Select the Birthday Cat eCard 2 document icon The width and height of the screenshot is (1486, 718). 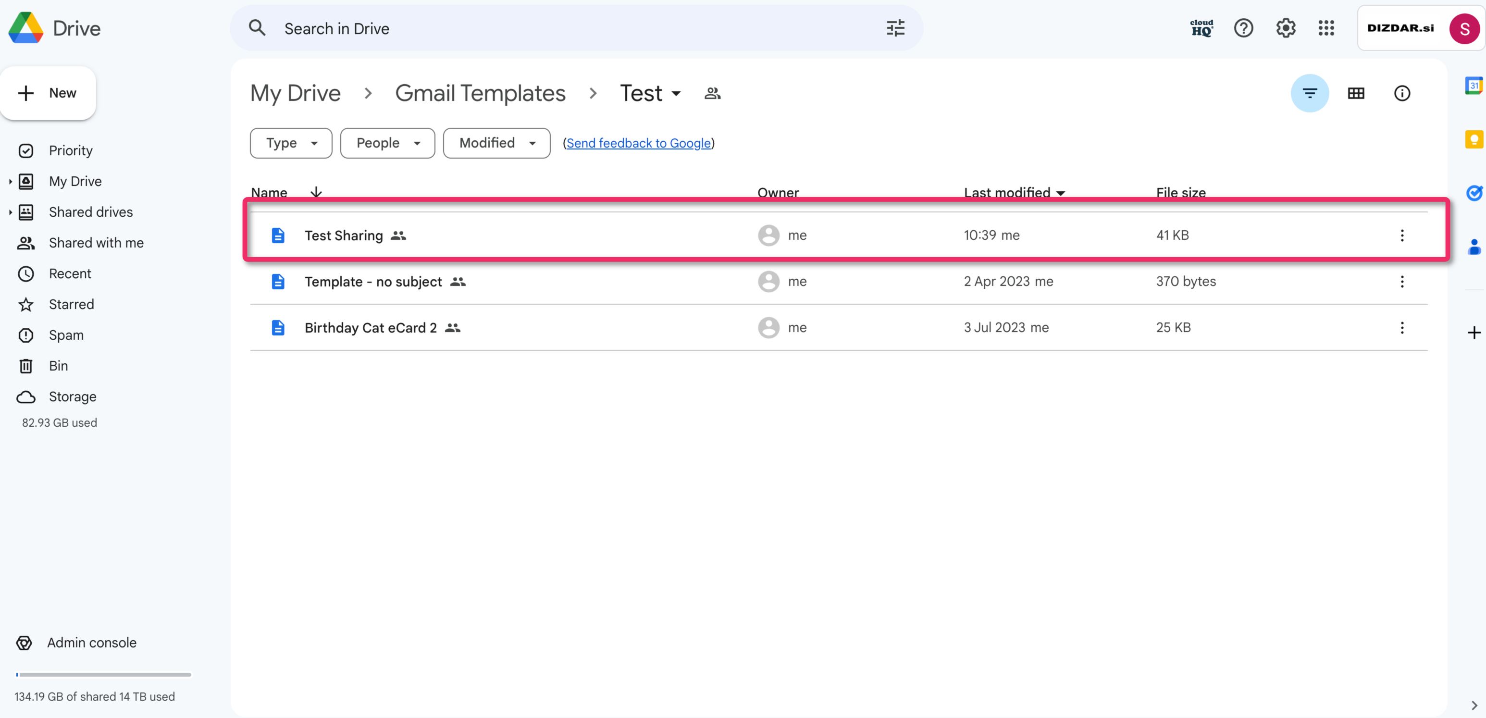pyautogui.click(x=278, y=328)
